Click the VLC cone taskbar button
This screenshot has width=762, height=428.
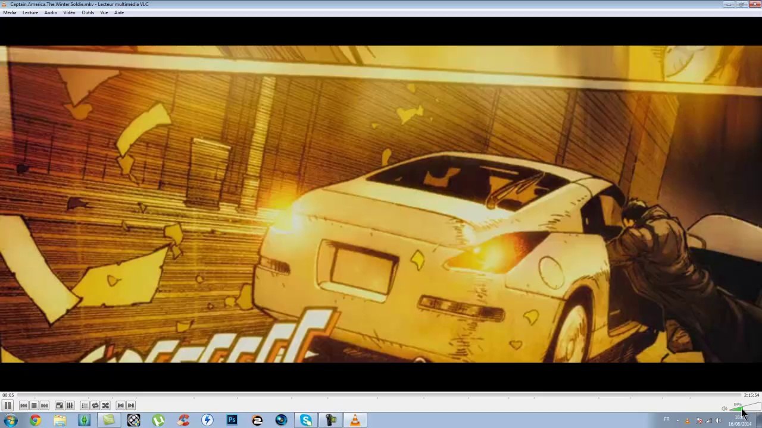(355, 420)
